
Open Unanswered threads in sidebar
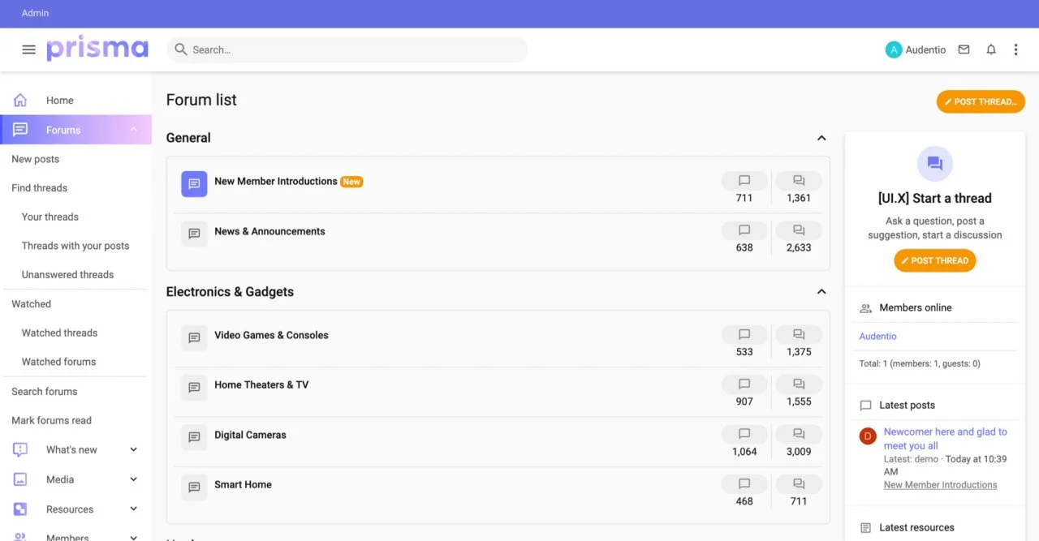[x=67, y=275]
